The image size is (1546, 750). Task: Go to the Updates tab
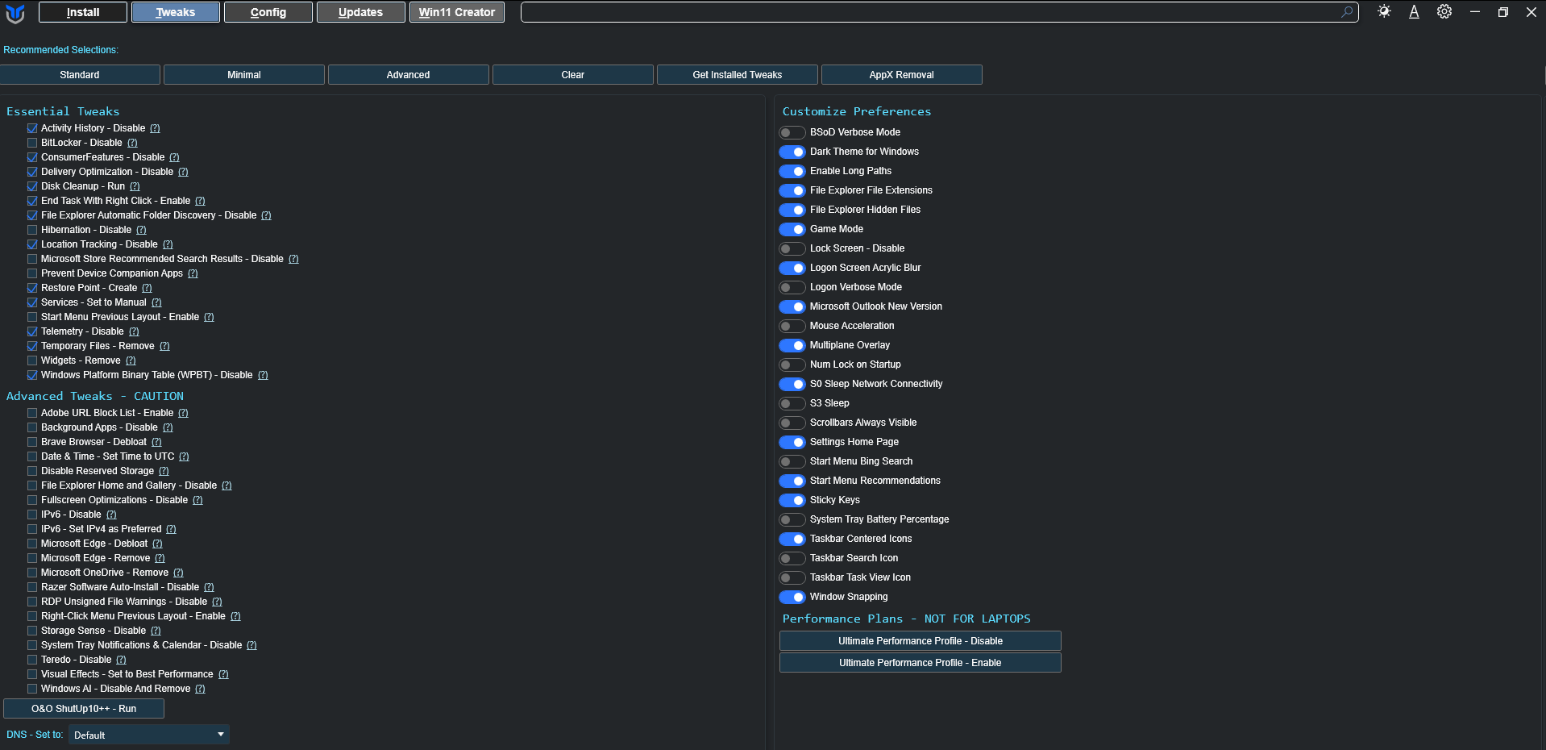[x=361, y=12]
